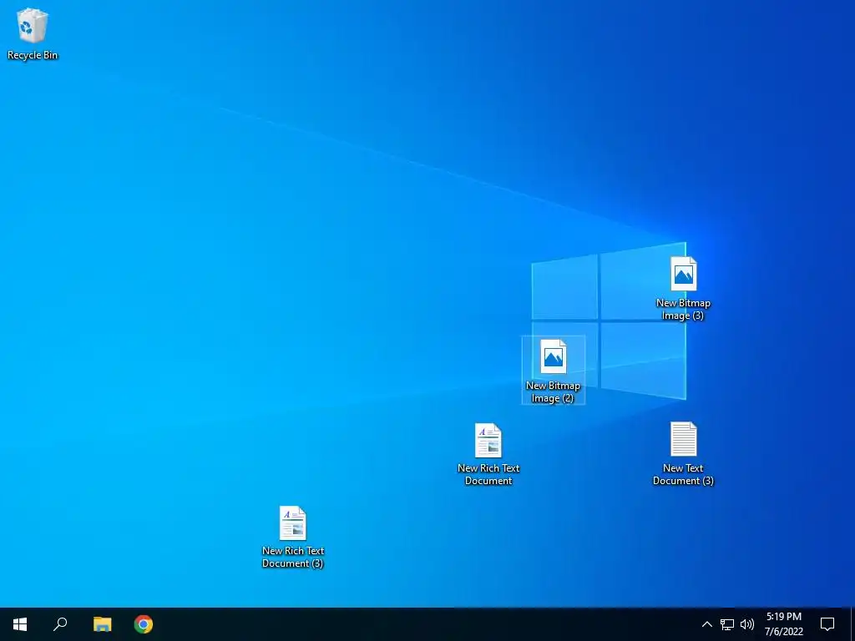Open Action Center notifications icon
Viewport: 855px width, 641px height.
click(827, 624)
